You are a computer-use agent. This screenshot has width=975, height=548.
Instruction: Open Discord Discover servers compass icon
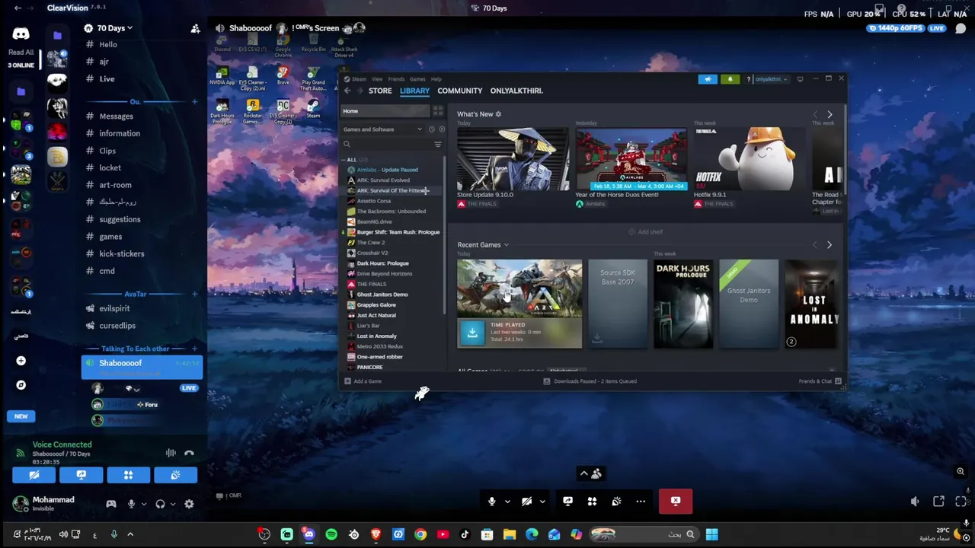(x=21, y=385)
